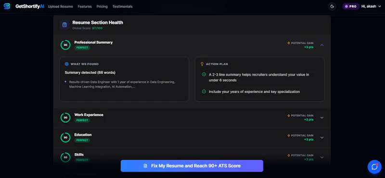This screenshot has height=178, width=385.
Task: Click the Action Plan lightbulb icon
Action: (x=202, y=64)
